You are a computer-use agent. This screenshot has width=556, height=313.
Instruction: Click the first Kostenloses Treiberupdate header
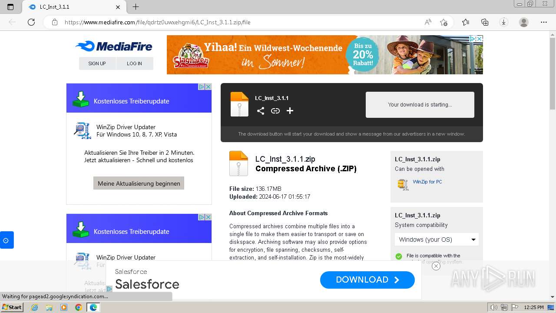(139, 98)
